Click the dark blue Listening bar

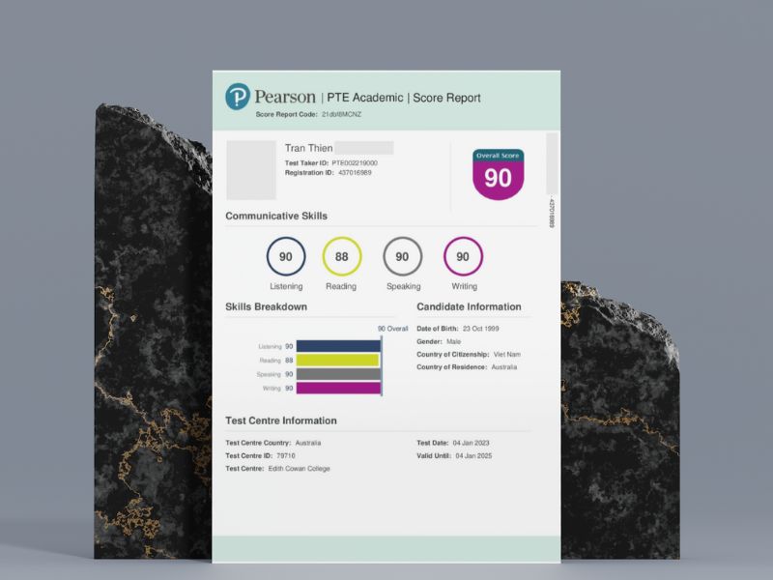(338, 346)
